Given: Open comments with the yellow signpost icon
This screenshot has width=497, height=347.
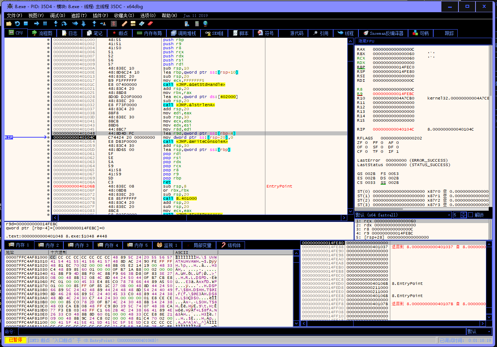Looking at the screenshot, I should (133, 23).
